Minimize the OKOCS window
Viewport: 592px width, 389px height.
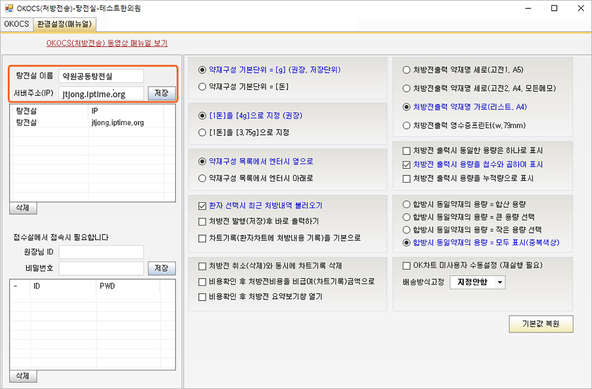(x=528, y=8)
